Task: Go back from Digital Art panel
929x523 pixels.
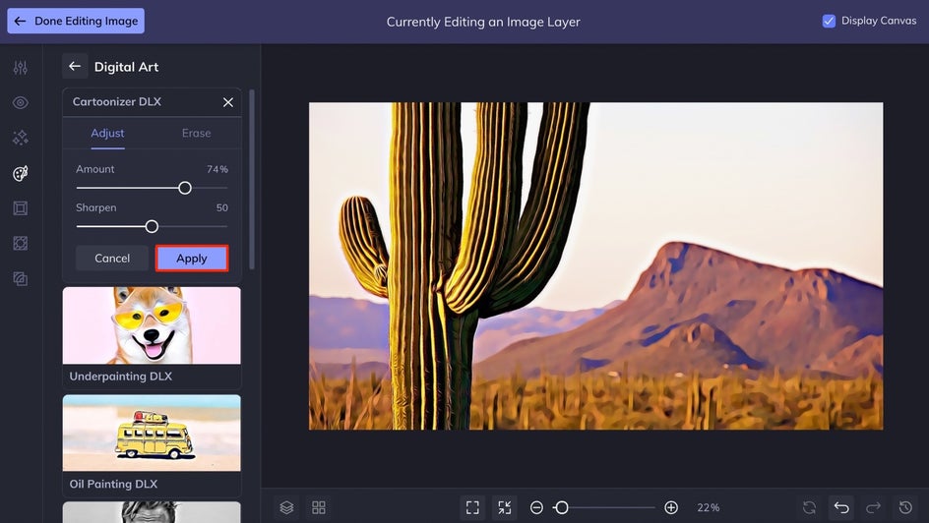Action: pos(75,66)
